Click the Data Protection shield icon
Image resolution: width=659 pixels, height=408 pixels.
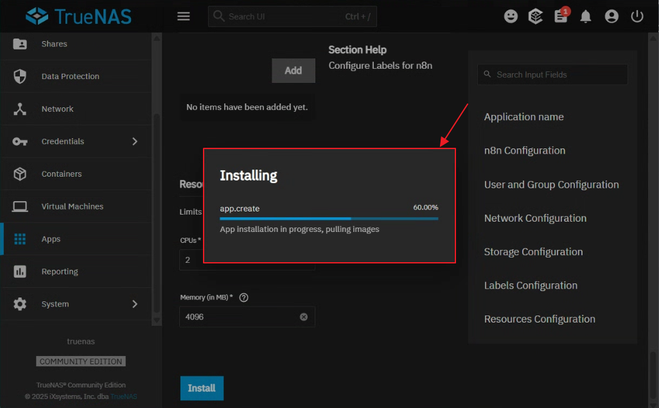pyautogui.click(x=20, y=76)
